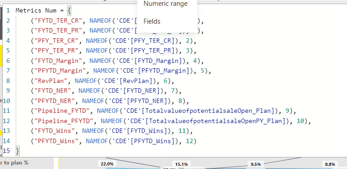347x169 pixels.
Task: Click the "PFYTD_Wins" string on line 14
Action: pos(56,141)
